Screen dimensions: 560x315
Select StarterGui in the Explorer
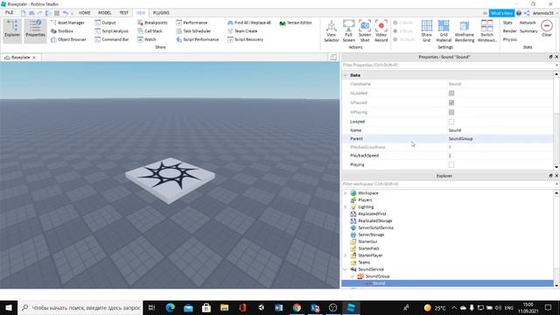pyautogui.click(x=367, y=241)
